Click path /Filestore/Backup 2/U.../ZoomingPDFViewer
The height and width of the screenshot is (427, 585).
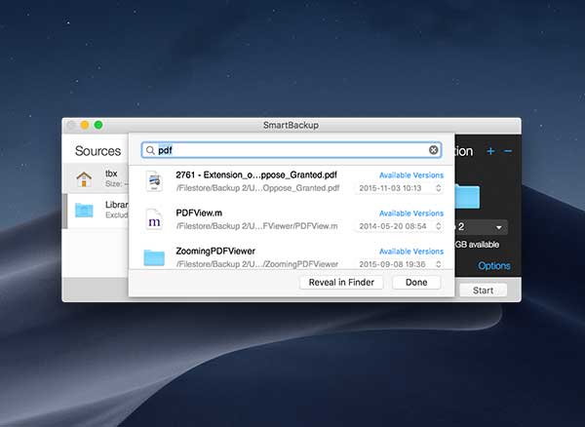(257, 264)
